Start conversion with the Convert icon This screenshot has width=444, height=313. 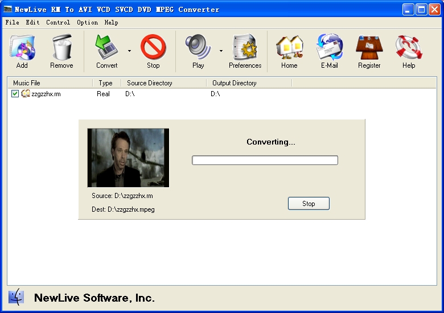pos(107,47)
